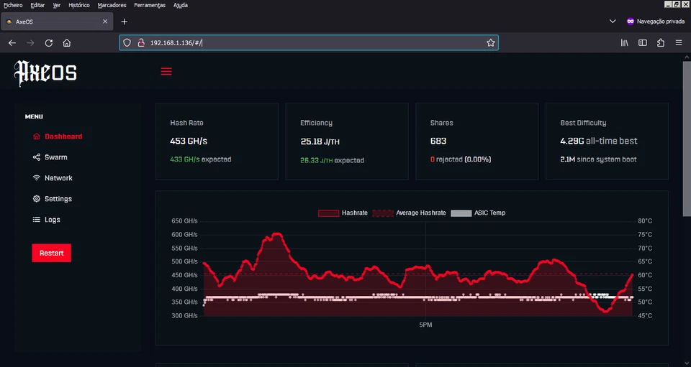Click the browser home button
This screenshot has height=367, width=691.
pyautogui.click(x=66, y=43)
